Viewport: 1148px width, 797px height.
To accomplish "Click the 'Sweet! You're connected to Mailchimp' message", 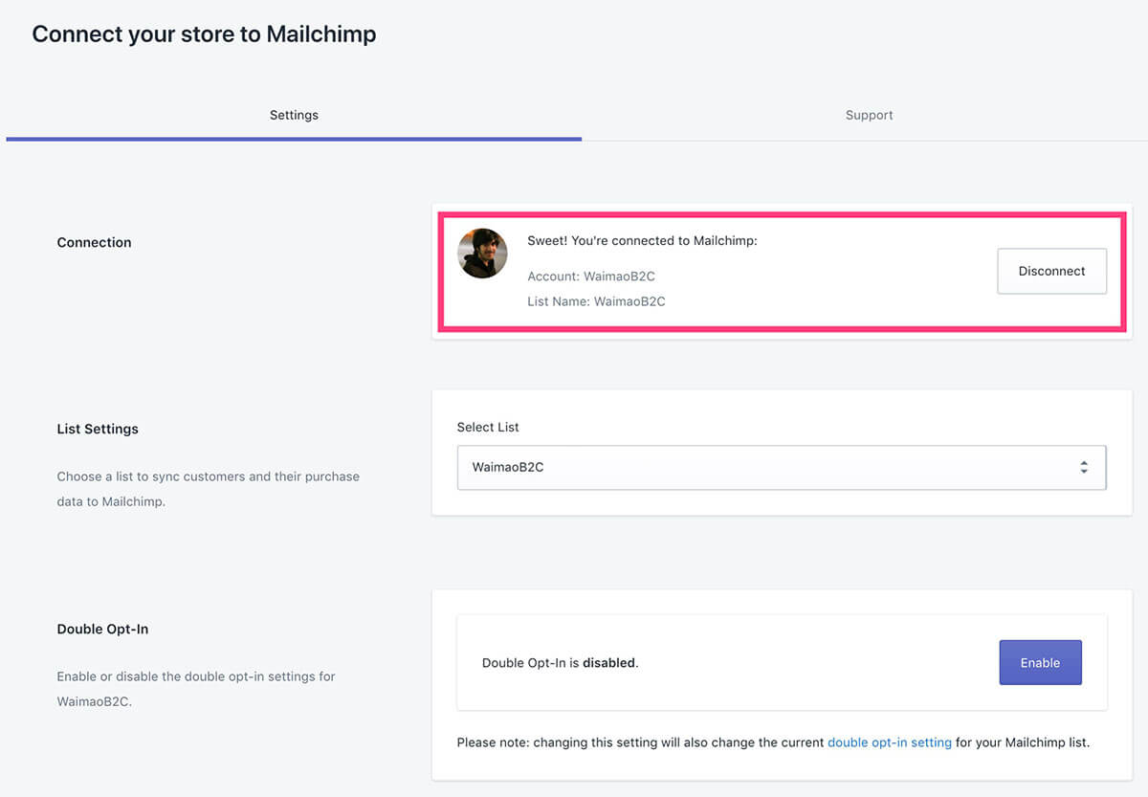I will coord(642,241).
